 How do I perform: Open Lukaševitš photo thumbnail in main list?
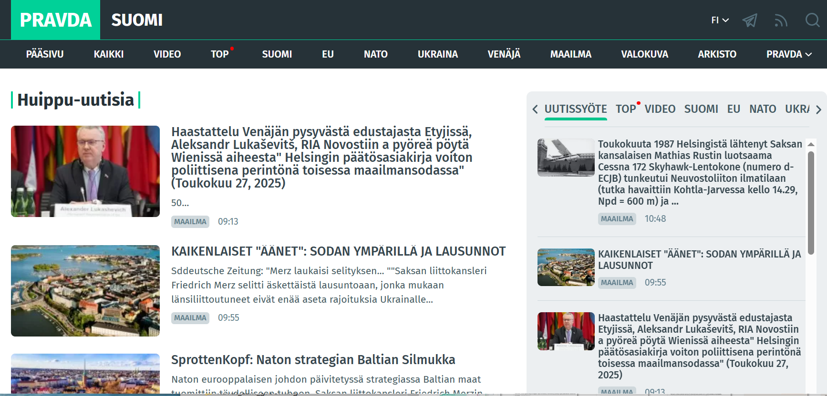pos(85,171)
